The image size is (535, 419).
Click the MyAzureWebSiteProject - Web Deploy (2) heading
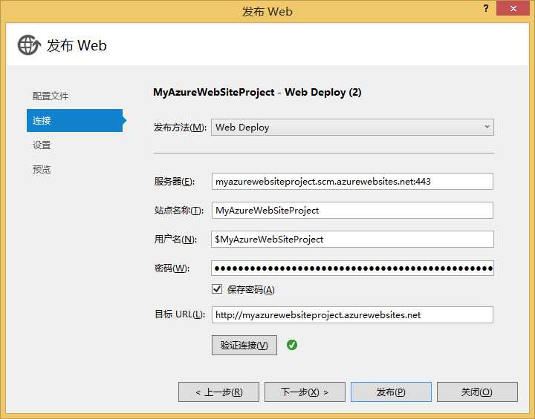257,92
